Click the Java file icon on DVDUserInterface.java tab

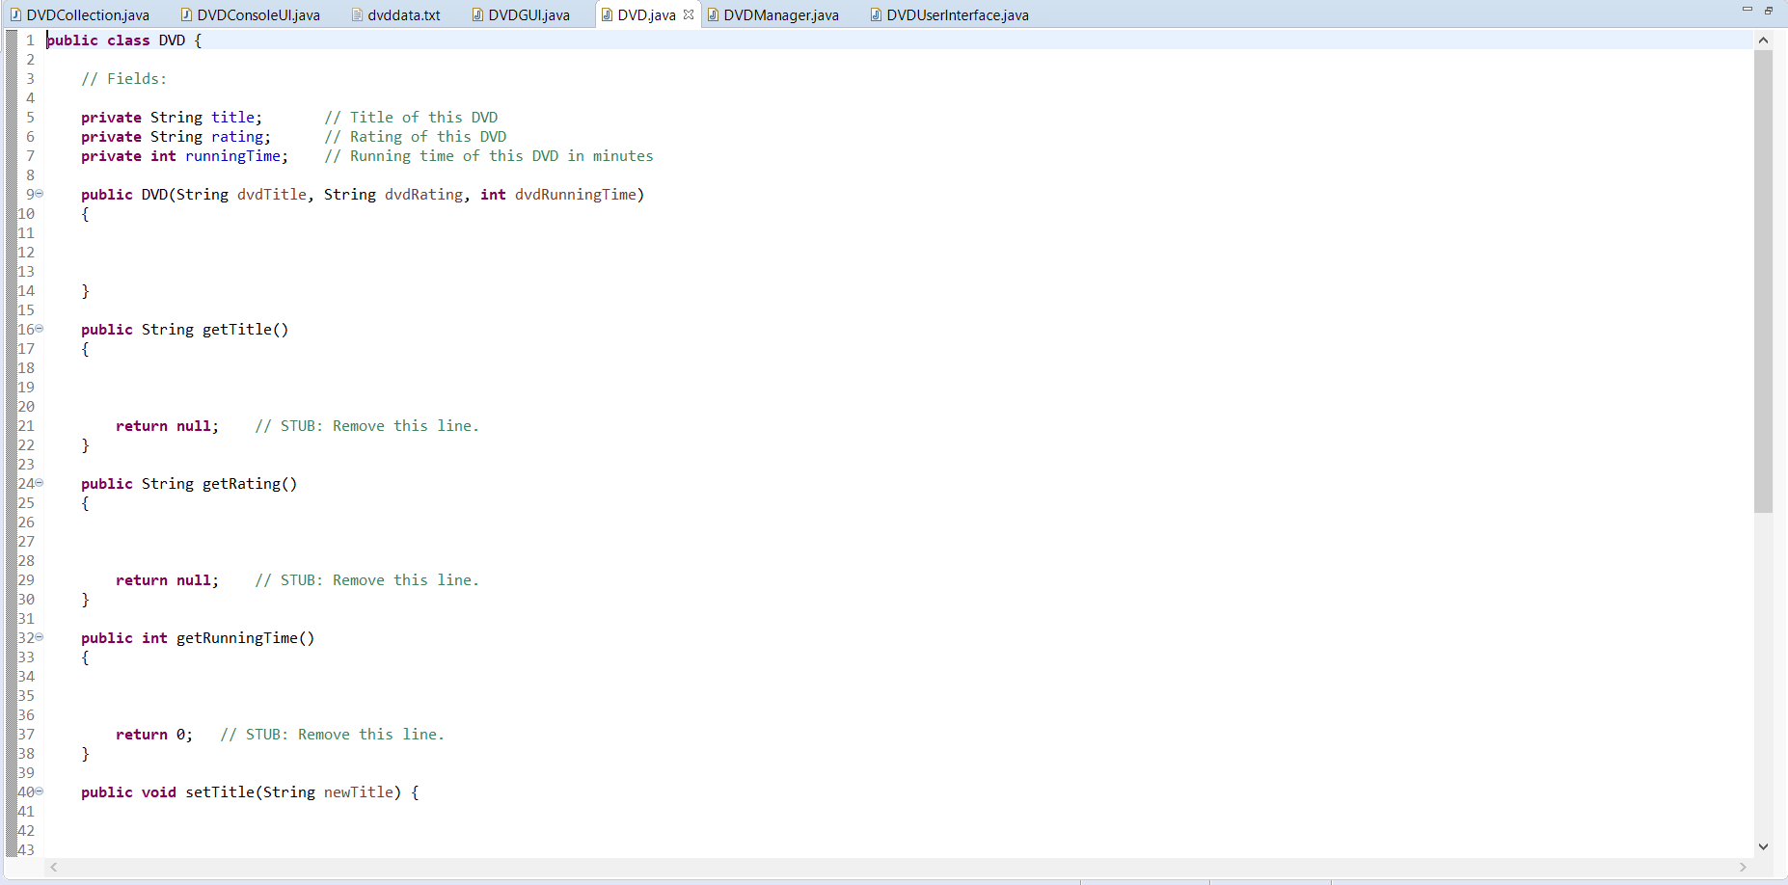click(x=875, y=14)
